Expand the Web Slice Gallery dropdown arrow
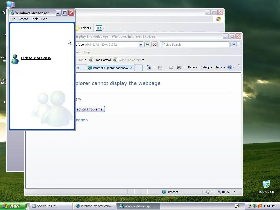Image resolution: width=280 pixels, height=210 pixels. (x=143, y=60)
